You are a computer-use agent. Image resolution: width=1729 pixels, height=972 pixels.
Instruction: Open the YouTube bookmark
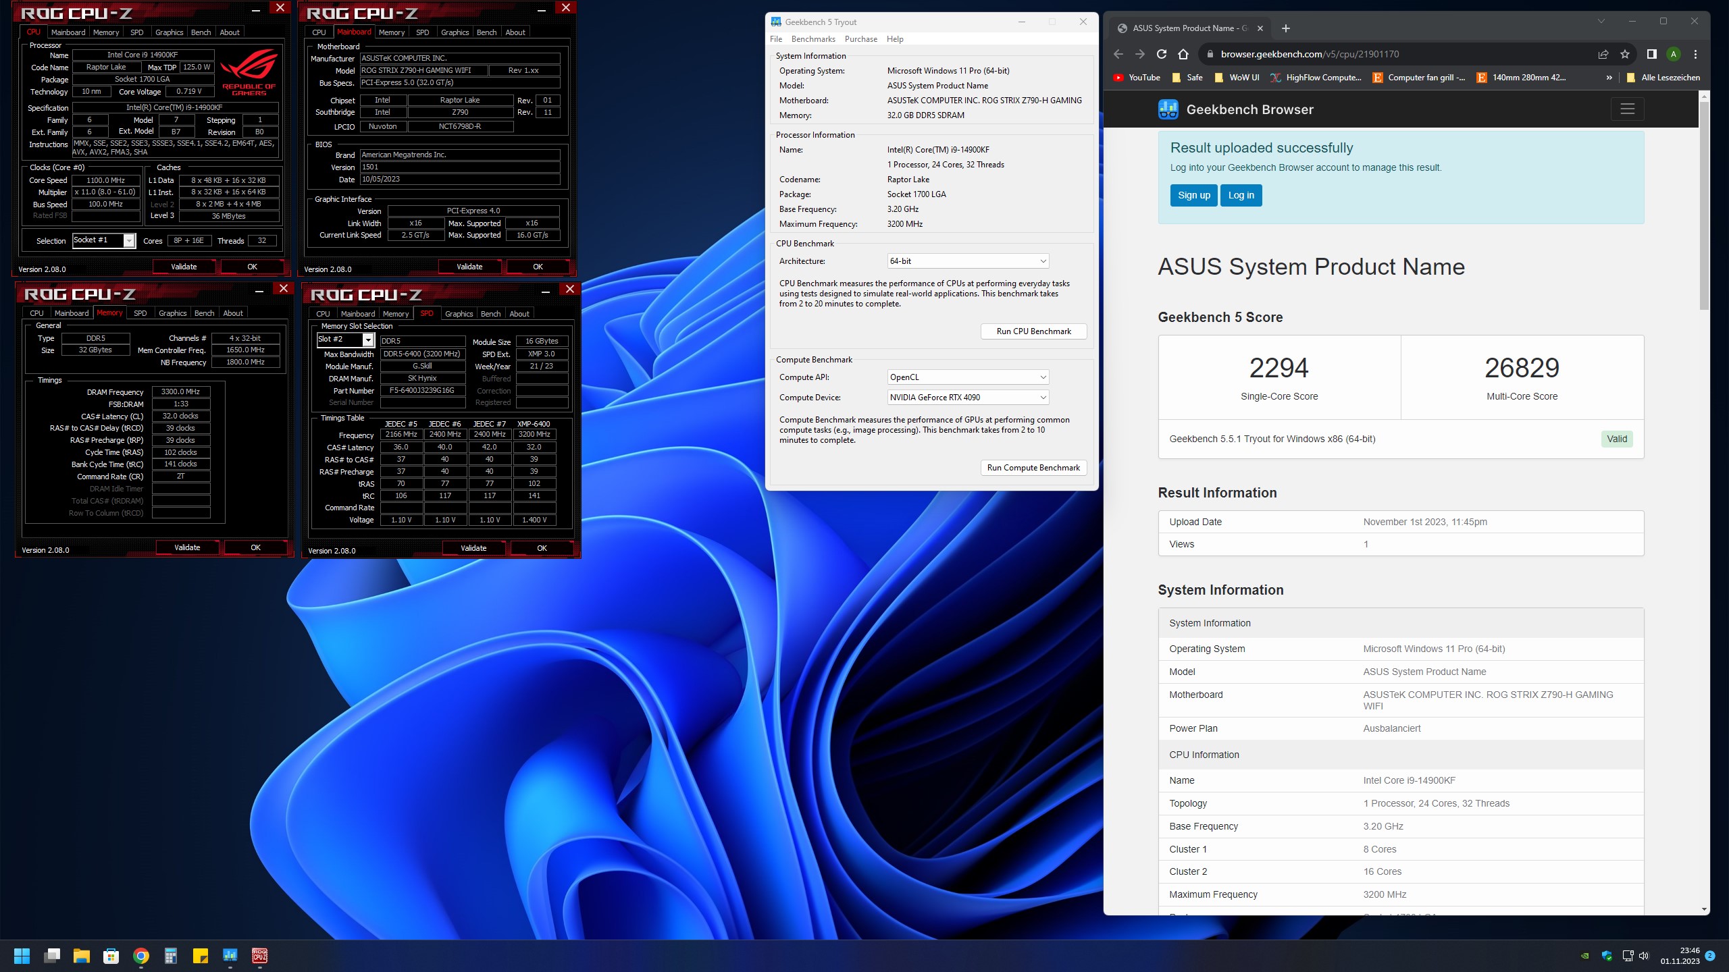[x=1137, y=78]
